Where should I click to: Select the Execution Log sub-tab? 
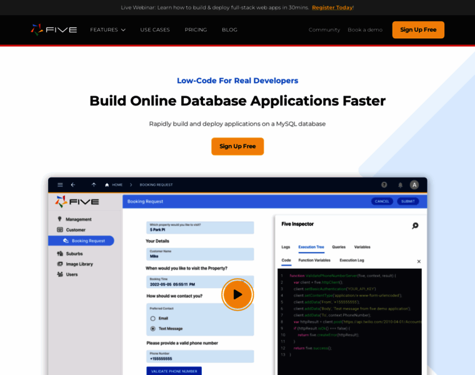[x=352, y=260]
